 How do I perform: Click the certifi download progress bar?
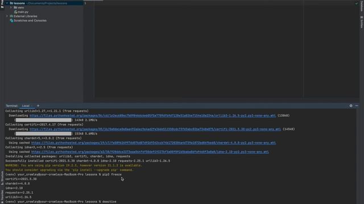point(43,134)
